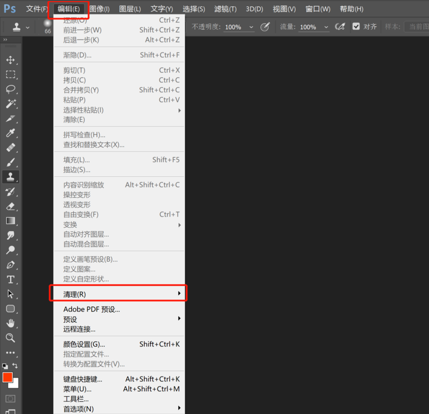Select the Rounded Rectangle shape tool

tap(11, 308)
